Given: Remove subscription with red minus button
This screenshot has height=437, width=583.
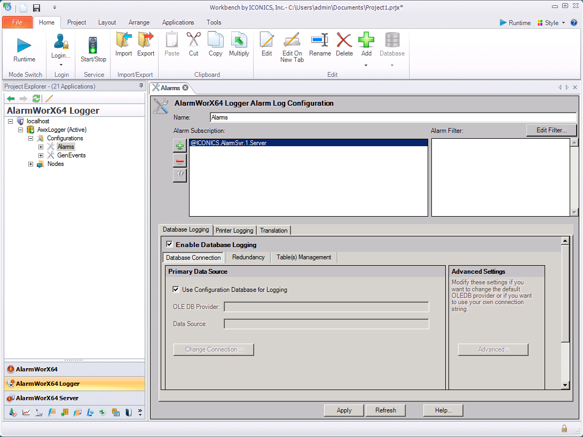Looking at the screenshot, I should [180, 161].
